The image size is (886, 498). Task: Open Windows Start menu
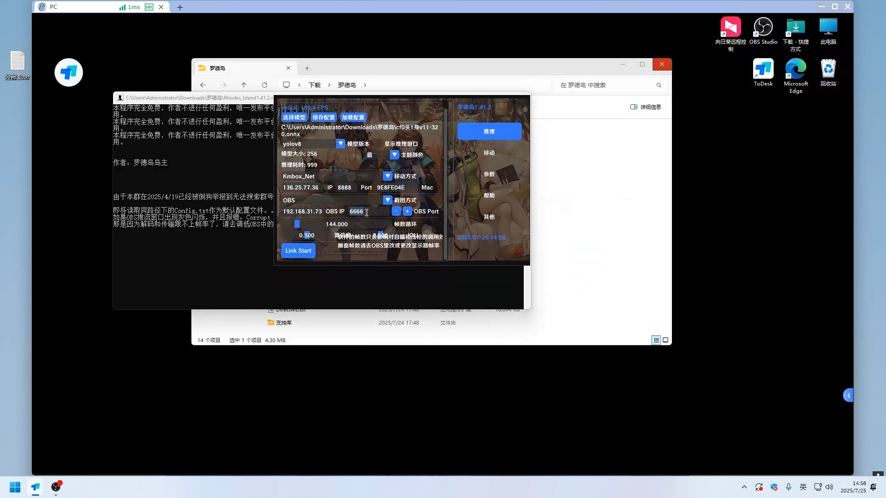[x=15, y=487]
